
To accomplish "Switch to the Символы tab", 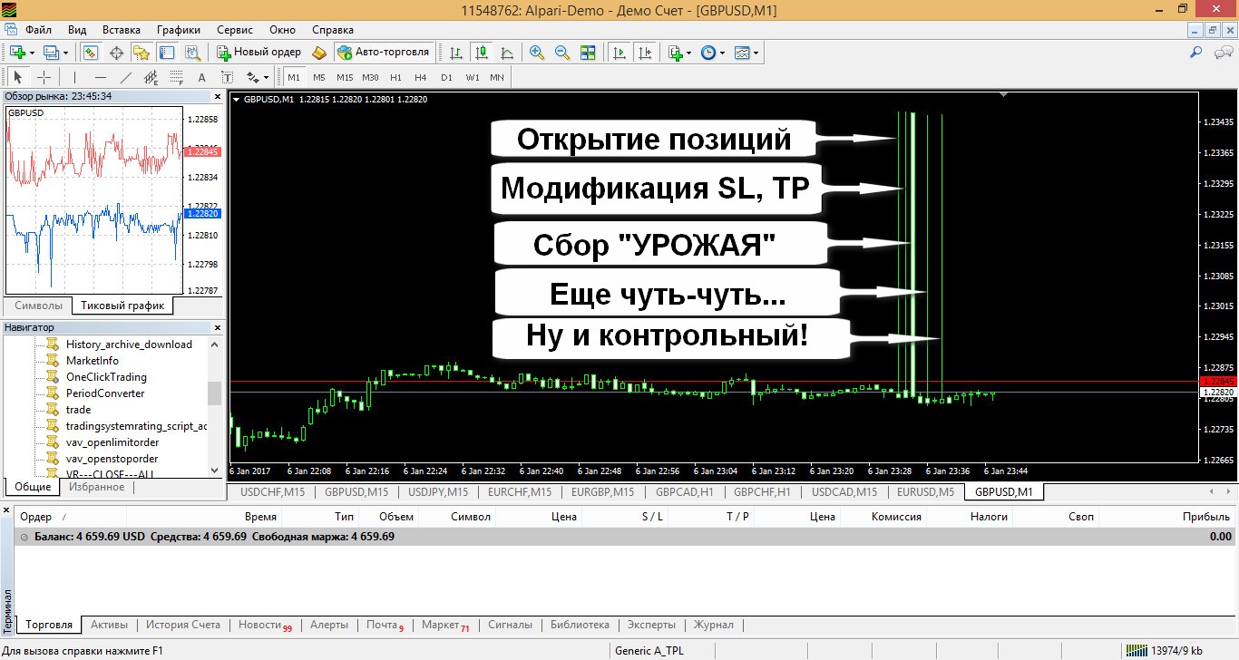I will [x=39, y=306].
